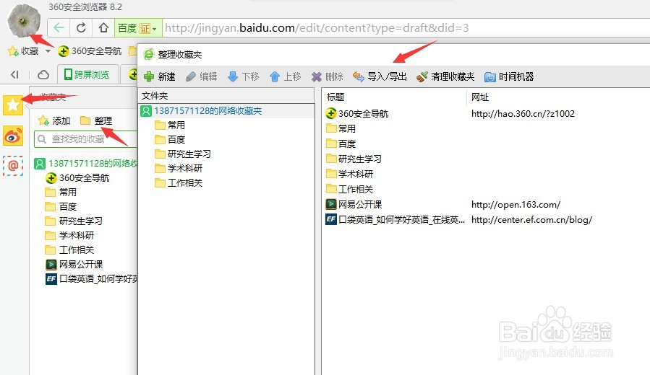Switch to the 跨屏浏览 tab
Viewport: 650px width, 375px height.
[87, 74]
